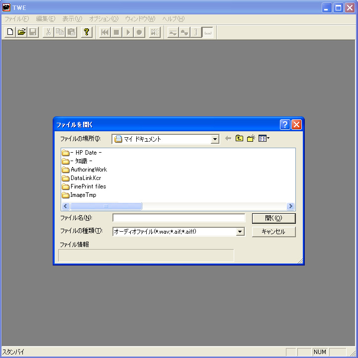
Task: Click the flat waveform toolbar icon
Action: pos(173,32)
